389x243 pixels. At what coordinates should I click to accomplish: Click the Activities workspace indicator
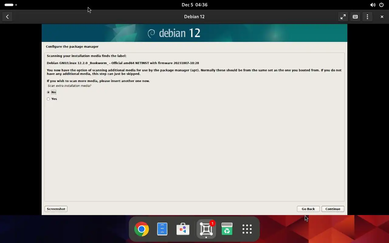(11, 5)
